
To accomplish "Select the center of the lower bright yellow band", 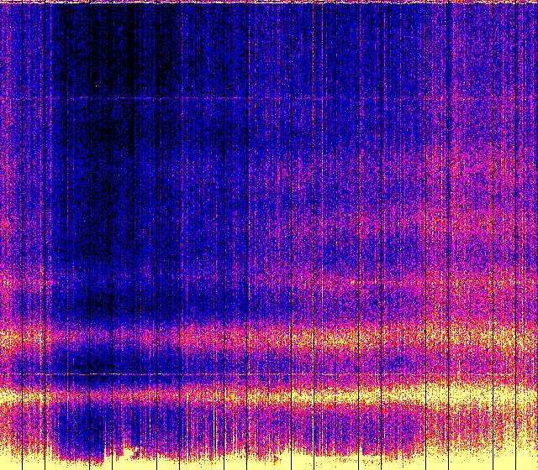I will point(269,393).
